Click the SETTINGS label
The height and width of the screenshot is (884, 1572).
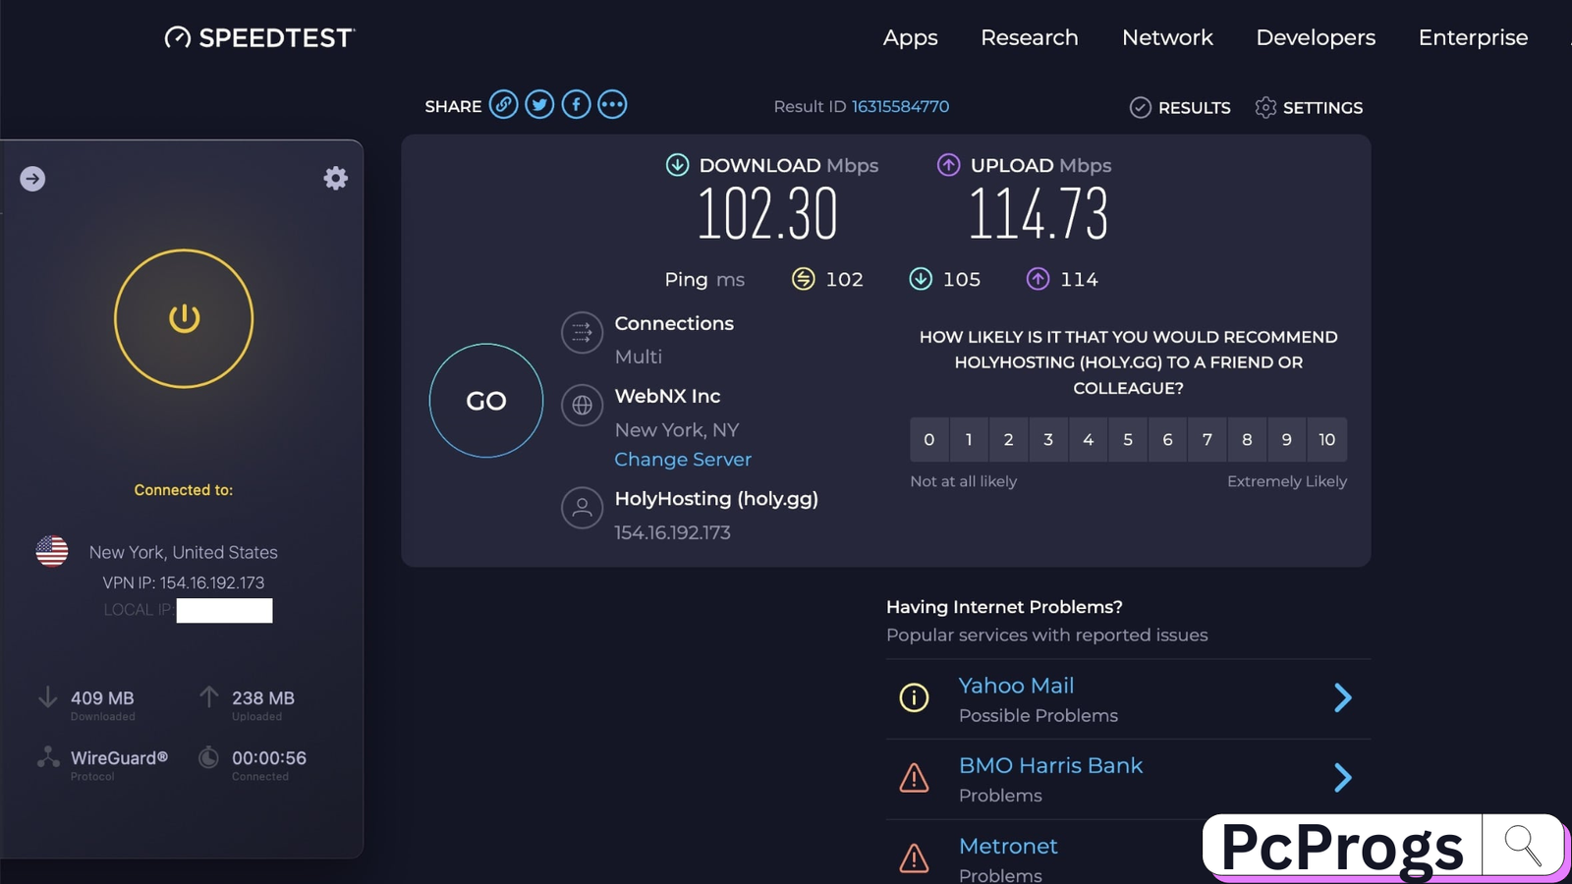pyautogui.click(x=1322, y=107)
